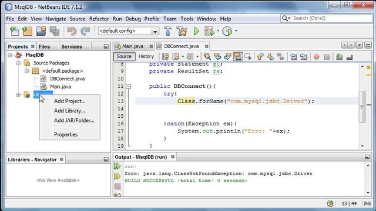Click the Undo arrow icon
This screenshot has height=211, width=376.
tap(72, 31)
